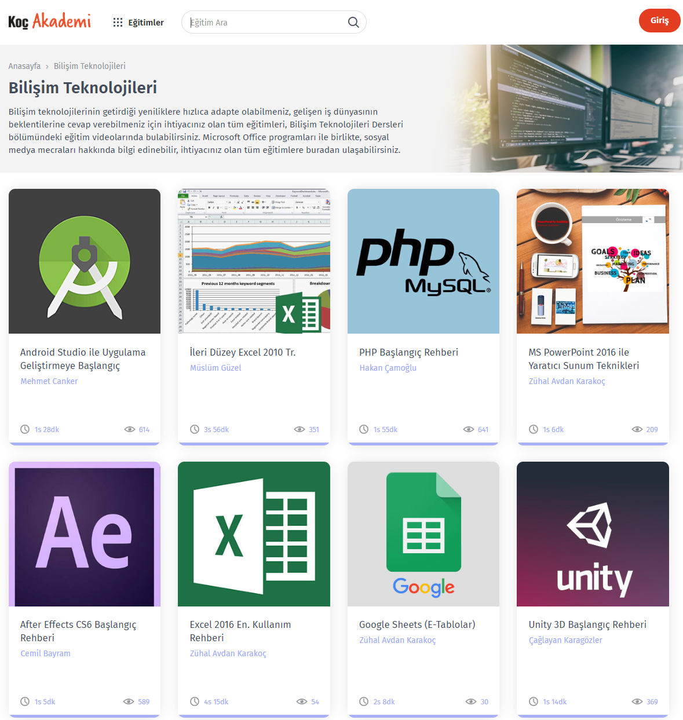The width and height of the screenshot is (683, 720).
Task: Click clock icon on İleri Düzey Excel 2010 card
Action: click(195, 429)
